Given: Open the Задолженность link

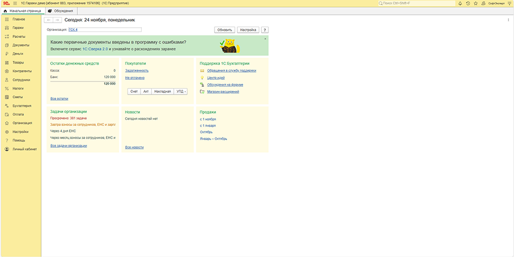Looking at the screenshot, I should [137, 71].
